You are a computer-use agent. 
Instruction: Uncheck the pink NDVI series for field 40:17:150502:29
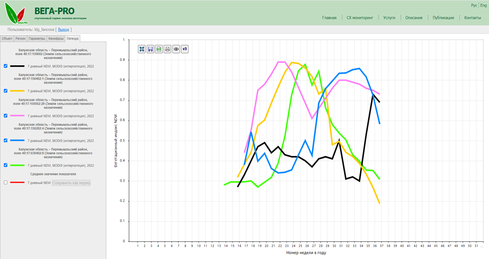click(x=6, y=116)
